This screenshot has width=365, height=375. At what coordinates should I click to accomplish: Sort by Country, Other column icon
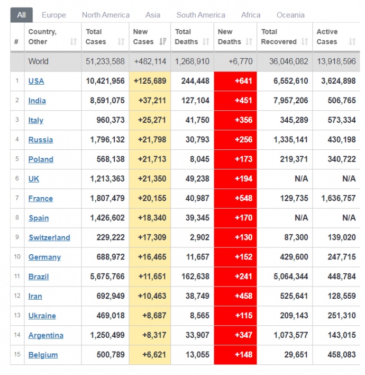[x=73, y=41]
